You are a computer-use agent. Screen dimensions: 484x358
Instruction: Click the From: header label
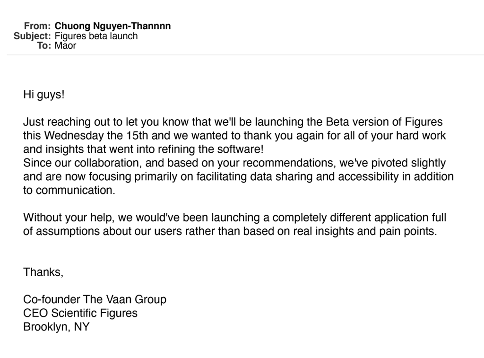(x=37, y=26)
